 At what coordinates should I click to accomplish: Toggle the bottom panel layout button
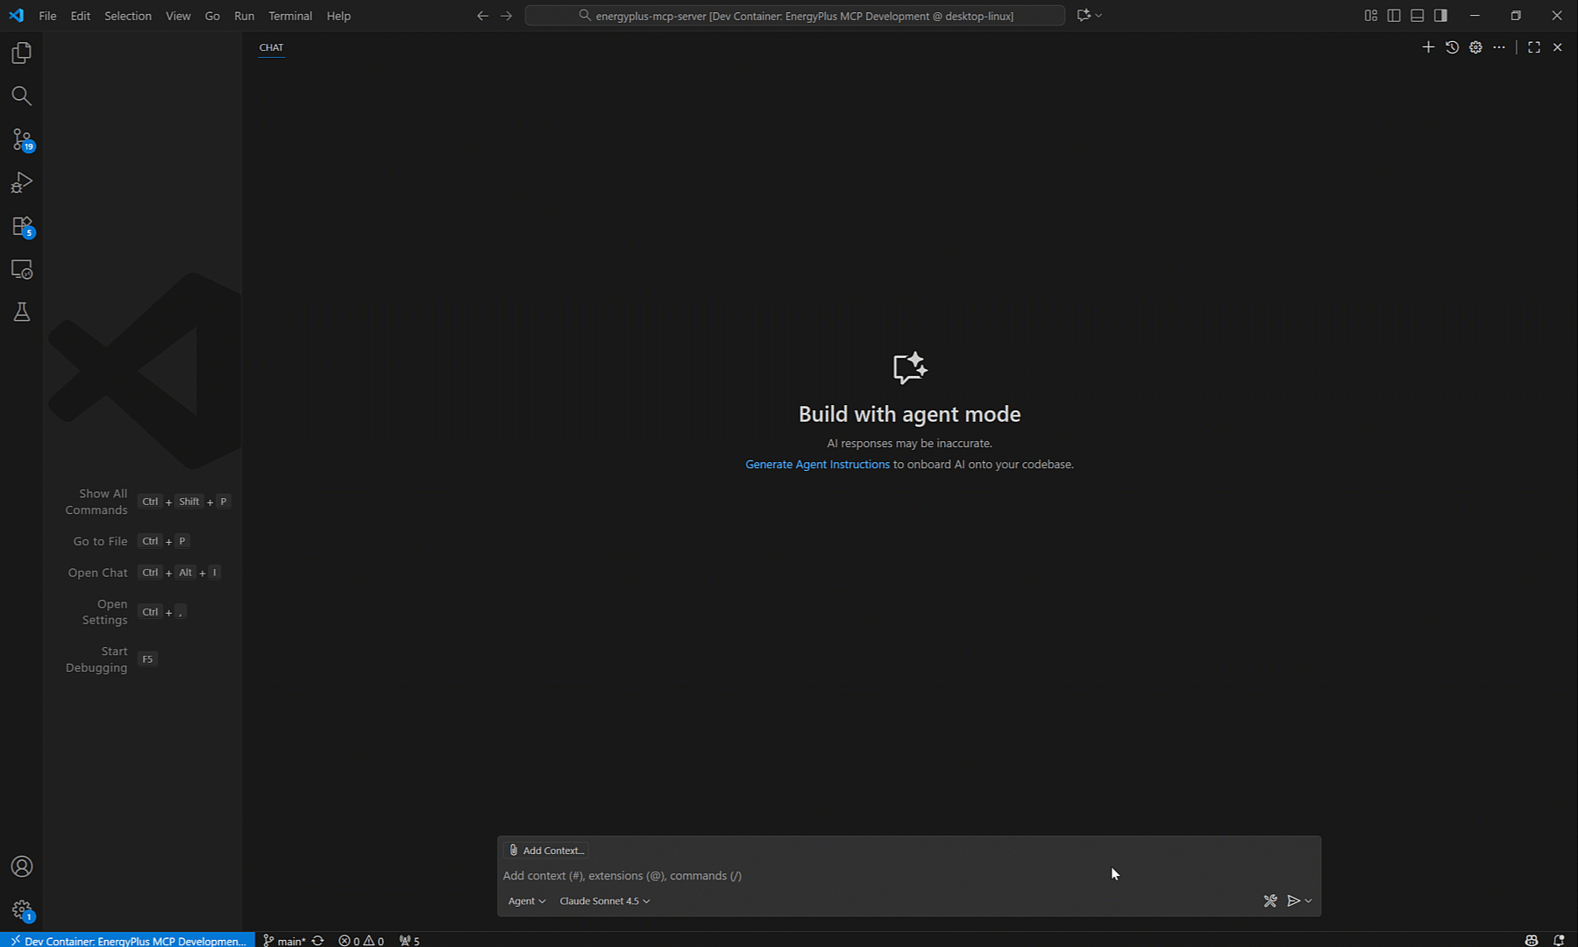coord(1417,16)
